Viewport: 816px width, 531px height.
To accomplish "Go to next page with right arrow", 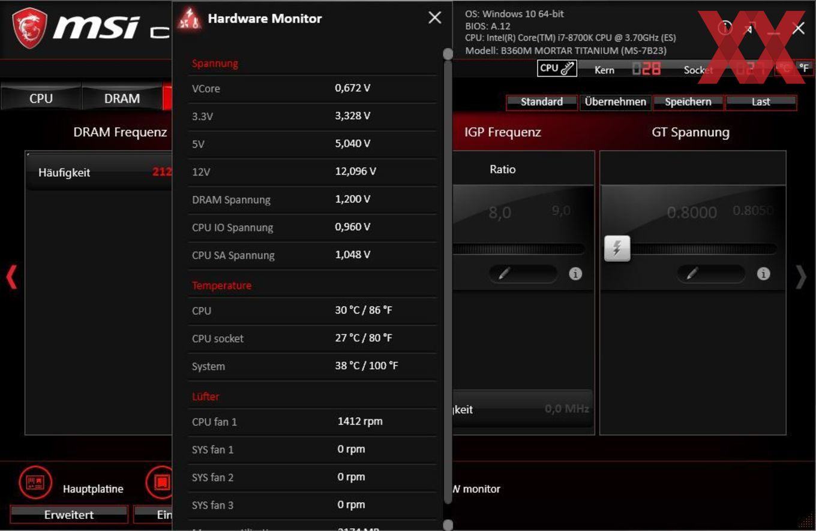I will point(801,277).
